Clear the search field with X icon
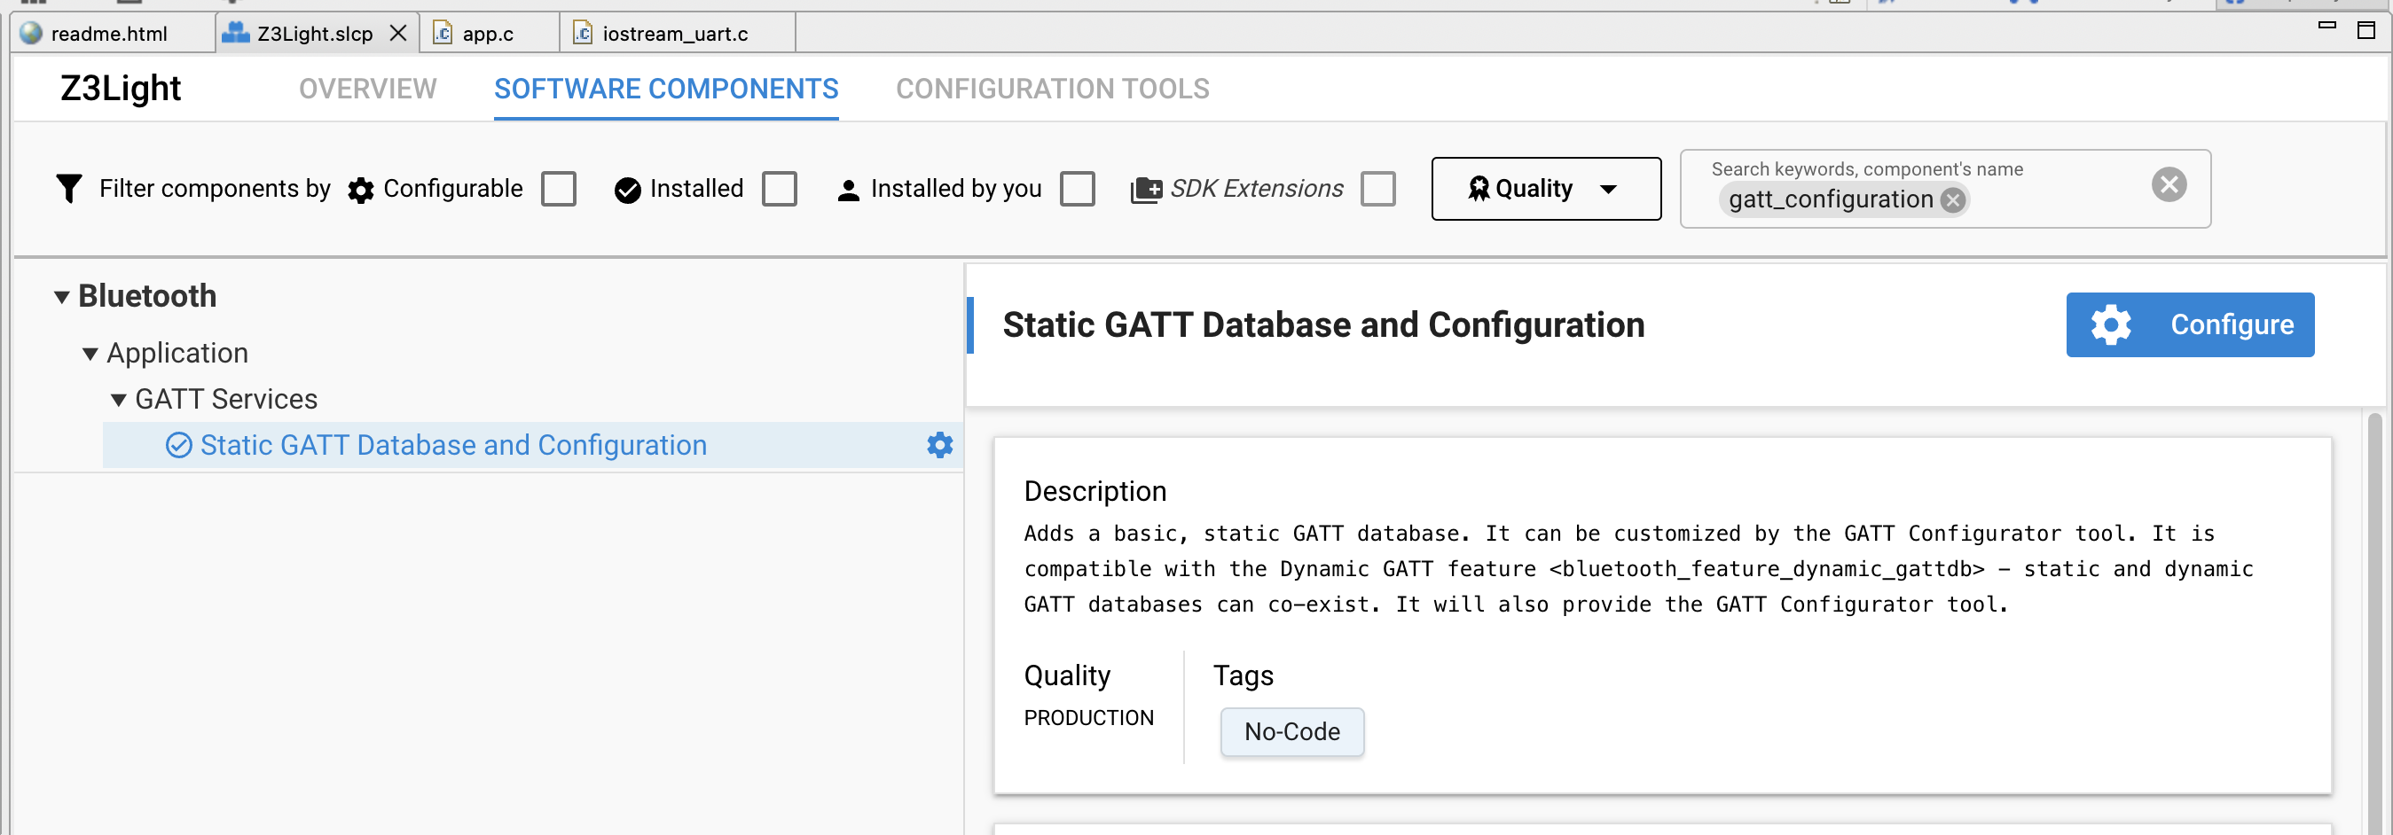2393x835 pixels. [2169, 183]
